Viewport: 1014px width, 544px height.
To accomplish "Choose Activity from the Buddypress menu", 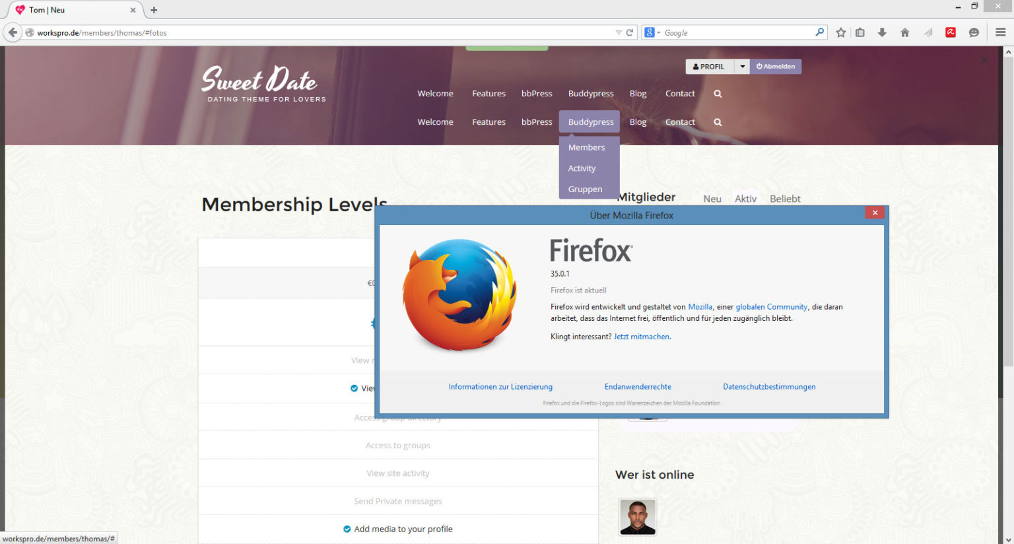I will click(582, 168).
